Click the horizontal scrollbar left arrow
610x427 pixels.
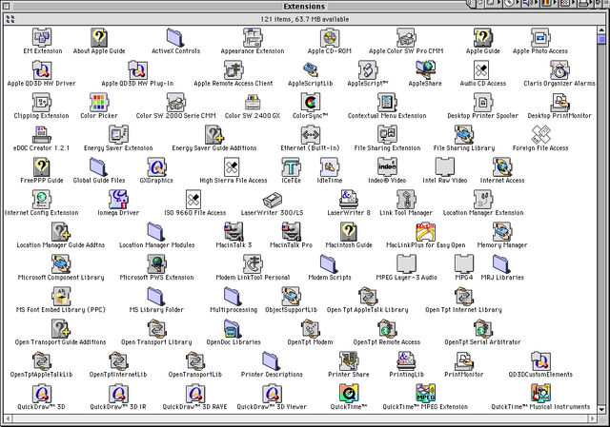[8, 418]
